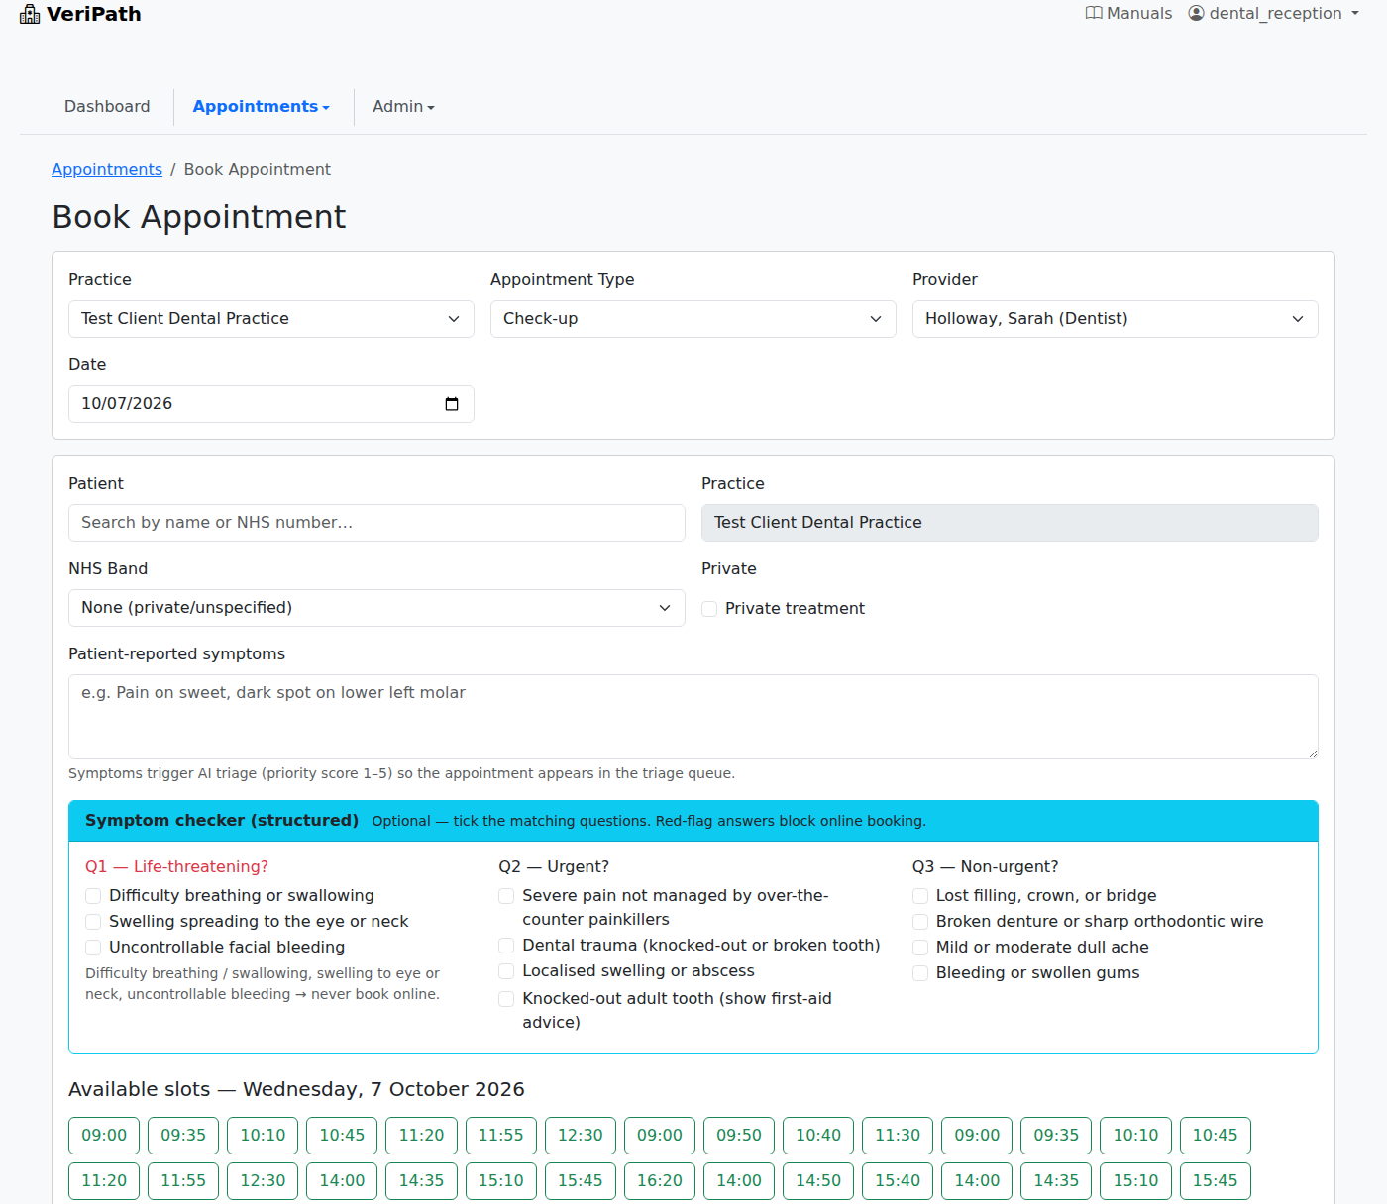Open the Appointments navigation menu
The height and width of the screenshot is (1204, 1387).
pos(262,107)
